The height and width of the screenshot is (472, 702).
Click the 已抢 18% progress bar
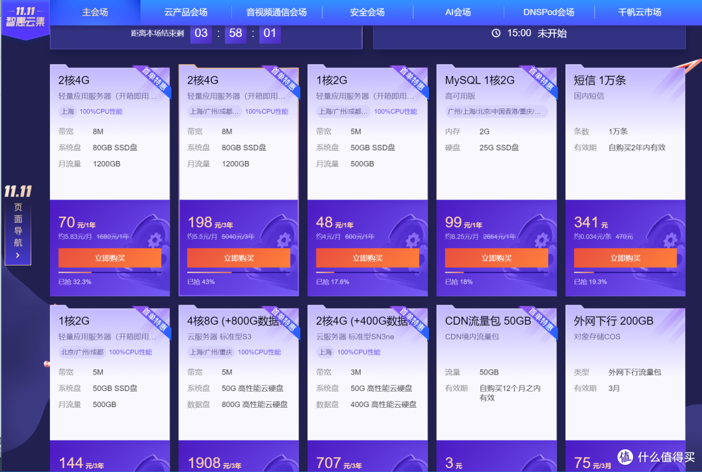click(x=497, y=272)
